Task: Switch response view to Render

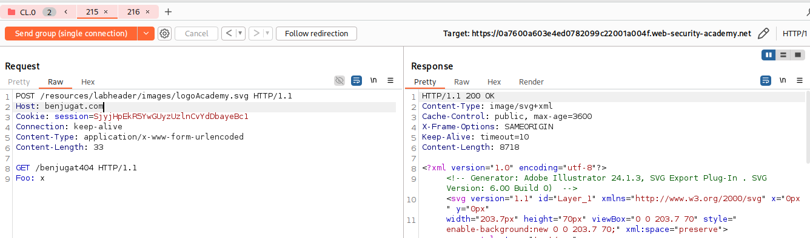Action: point(531,82)
